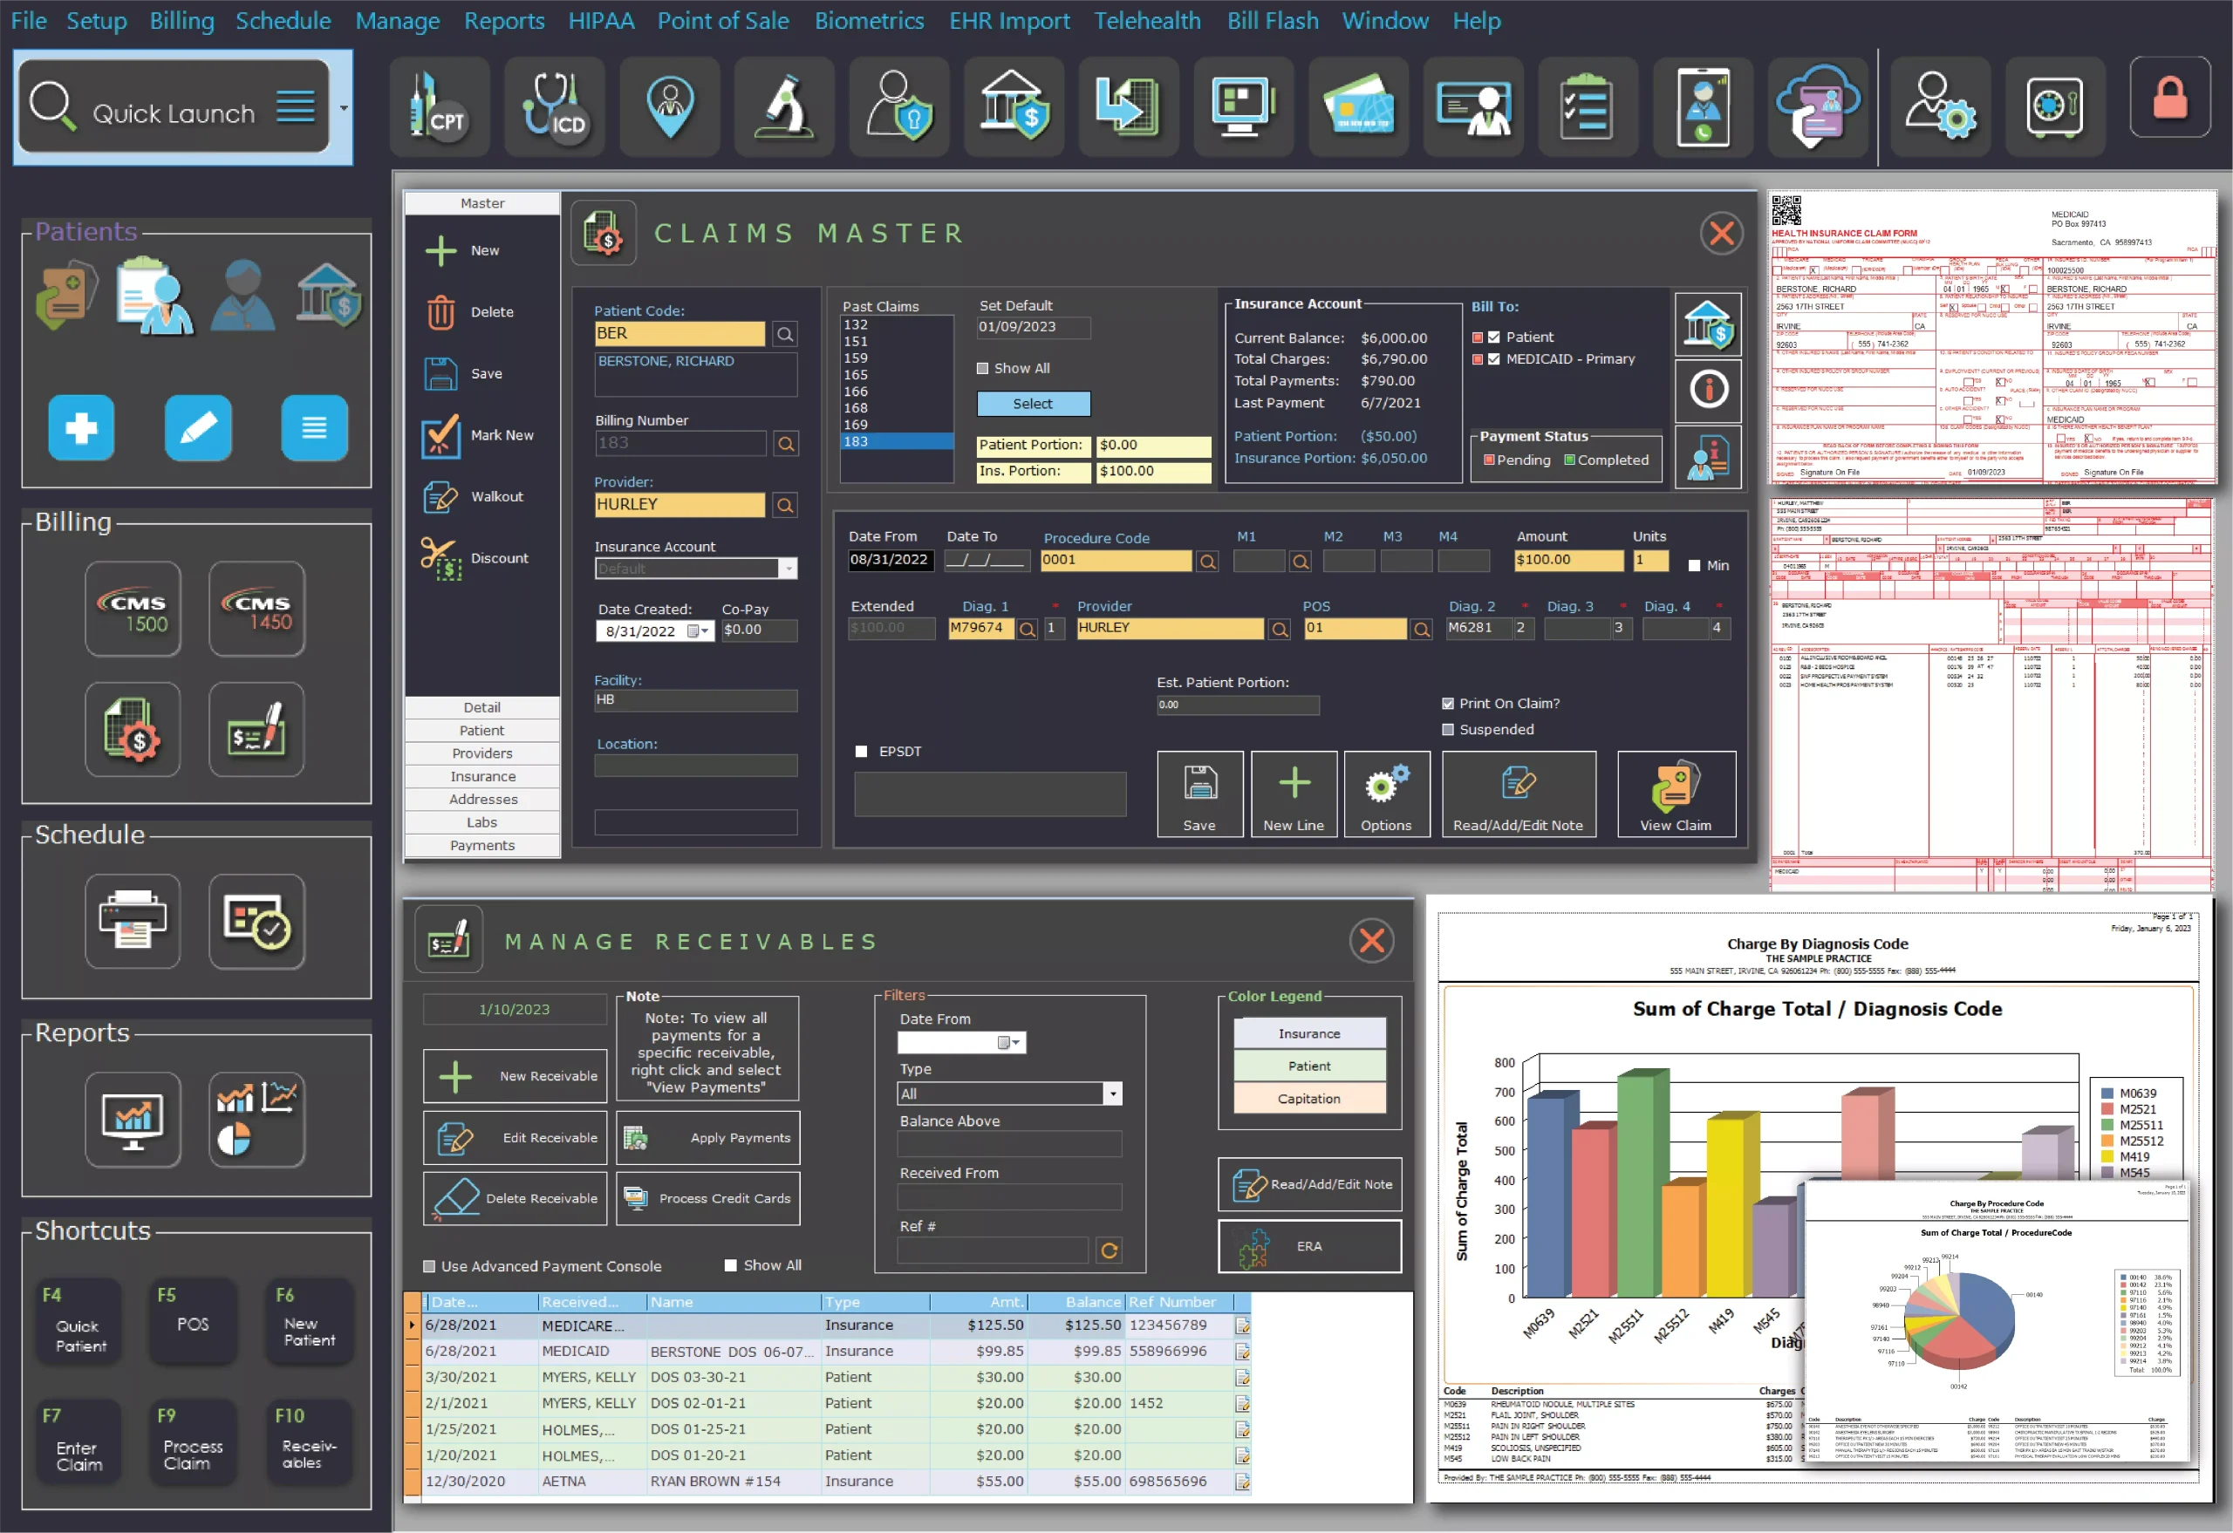
Task: Open the CMS 1500 billing icon
Action: (x=133, y=609)
